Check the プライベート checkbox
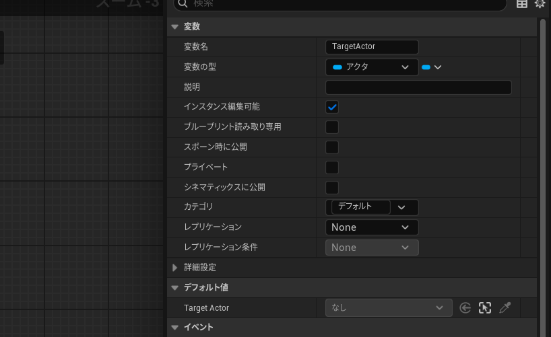The width and height of the screenshot is (551, 337). [332, 167]
